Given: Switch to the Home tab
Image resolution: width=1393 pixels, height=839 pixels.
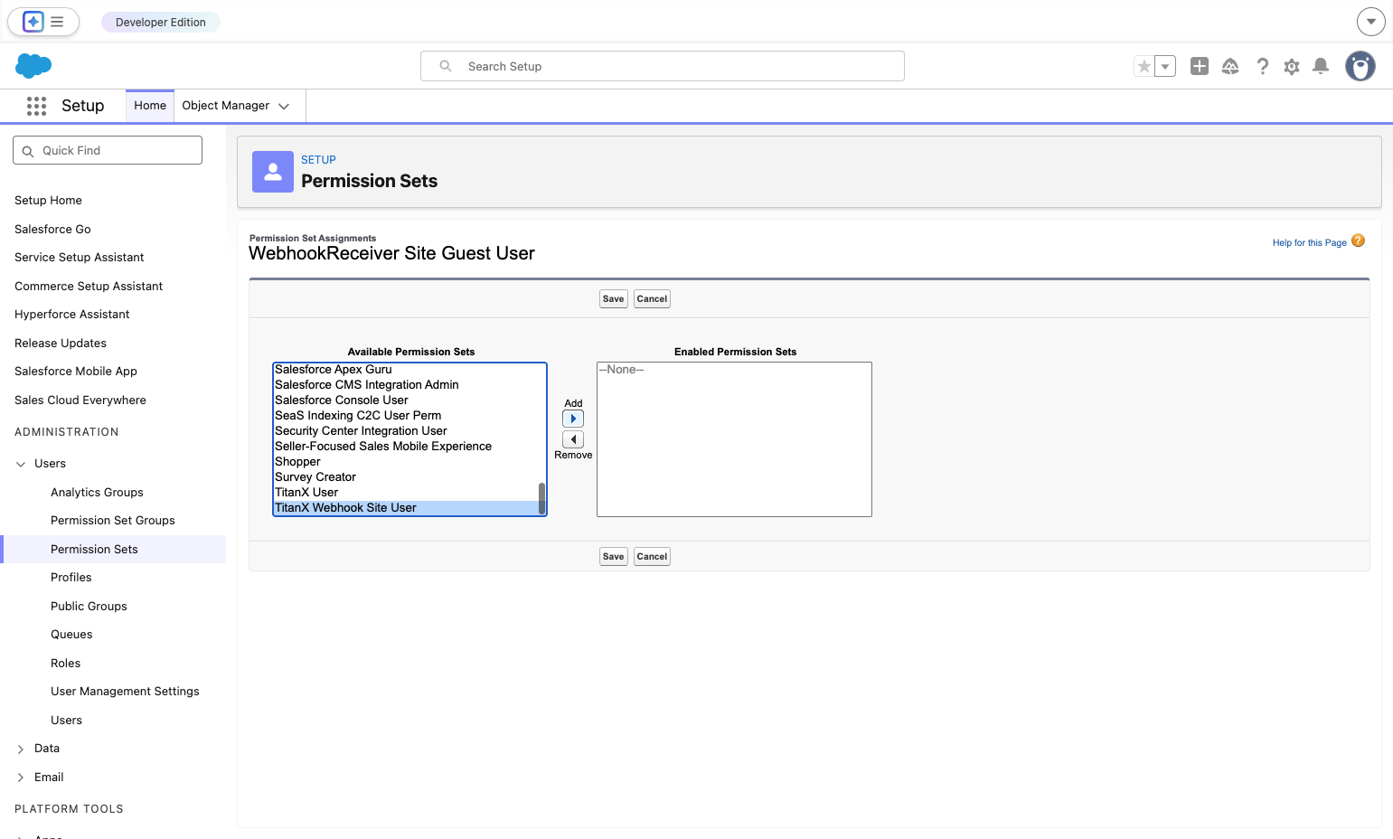Looking at the screenshot, I should point(150,106).
